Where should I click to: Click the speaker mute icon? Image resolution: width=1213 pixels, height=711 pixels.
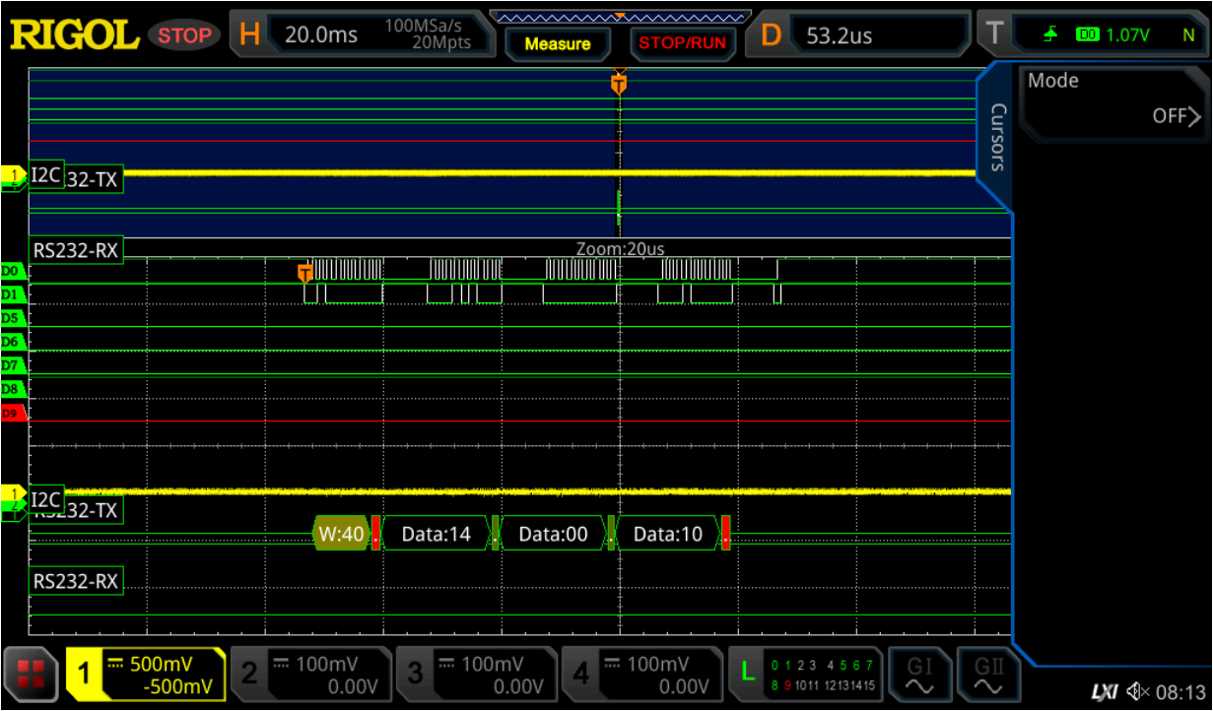tap(1136, 691)
